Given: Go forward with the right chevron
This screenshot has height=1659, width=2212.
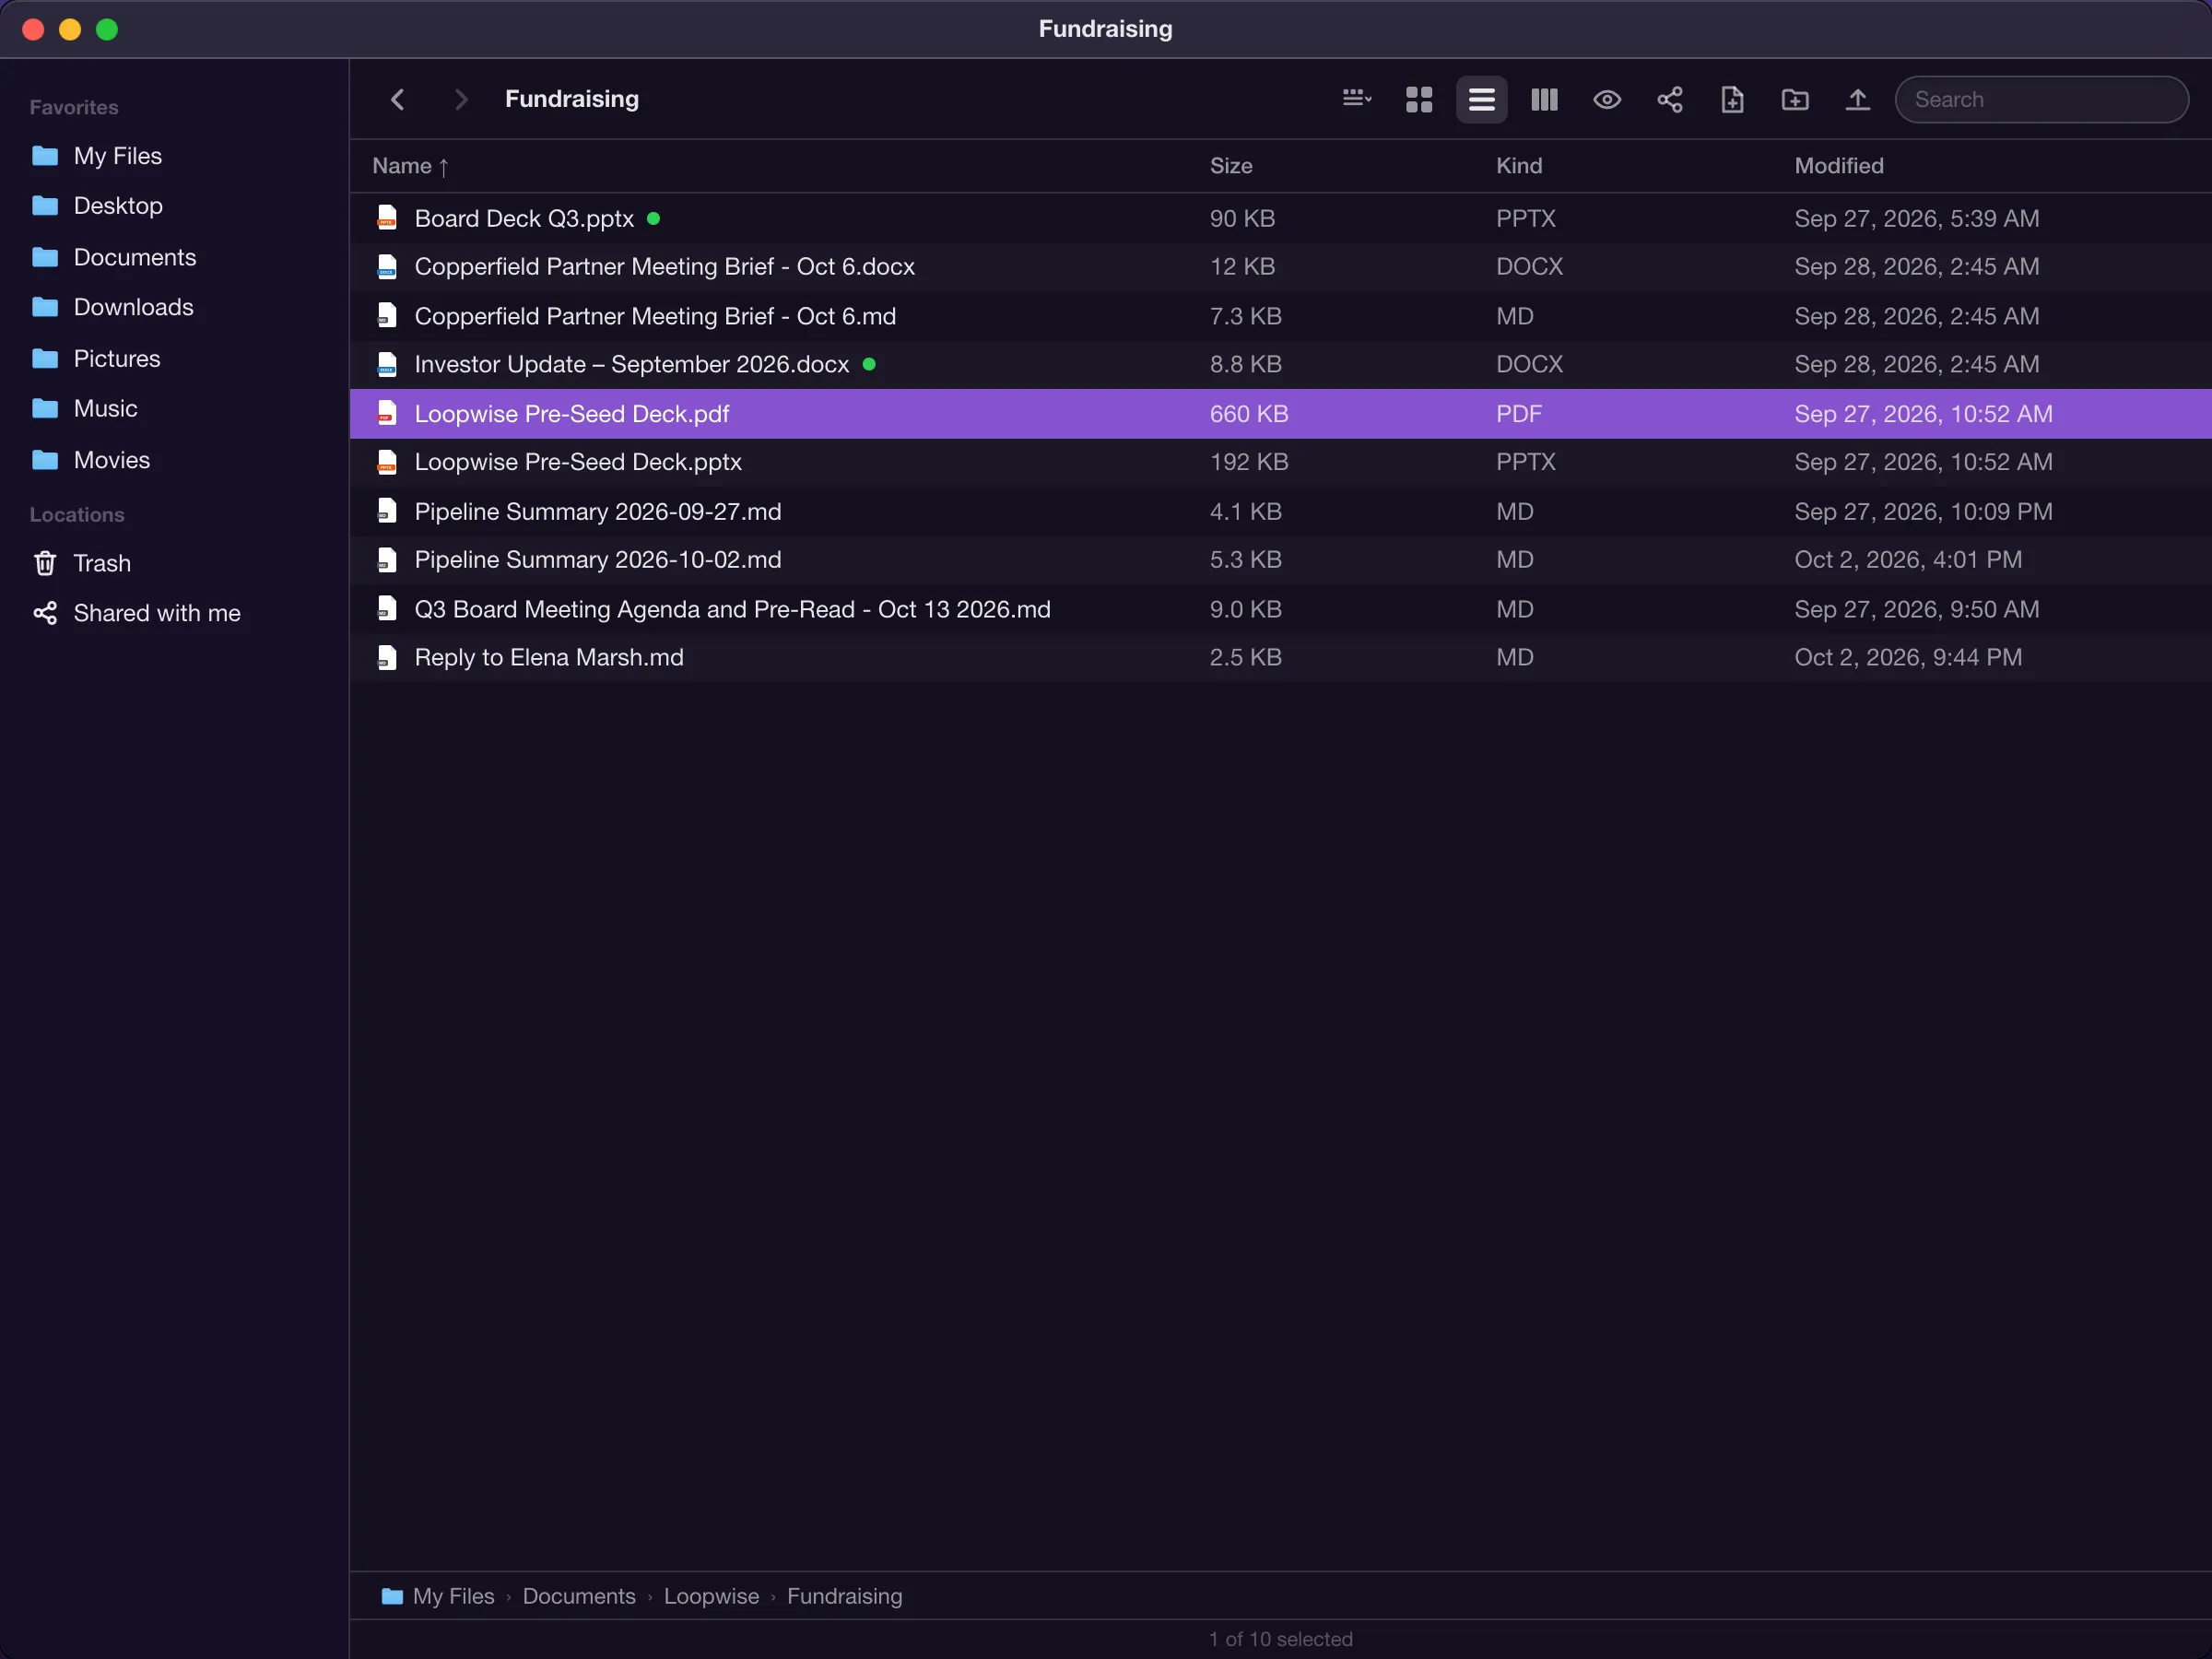Looking at the screenshot, I should point(460,99).
